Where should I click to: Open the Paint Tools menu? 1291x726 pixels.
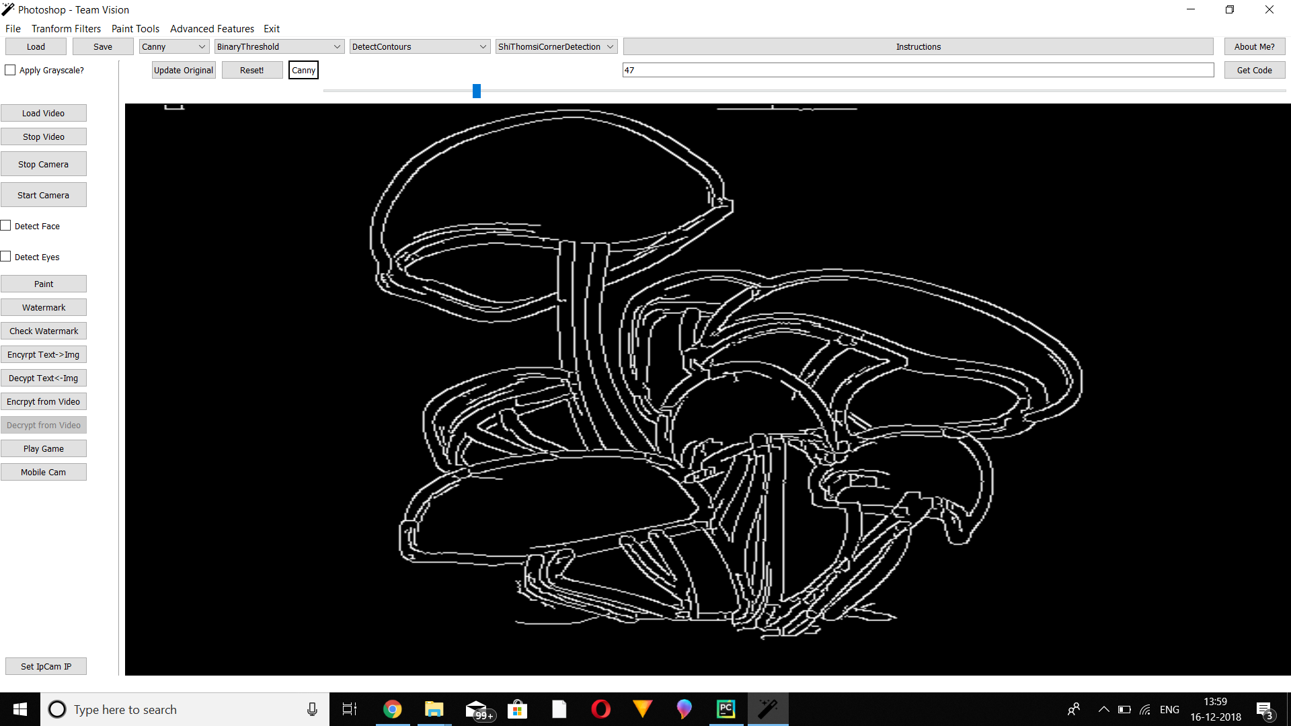coord(135,28)
